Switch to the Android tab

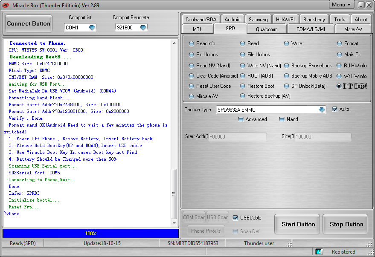point(233,19)
